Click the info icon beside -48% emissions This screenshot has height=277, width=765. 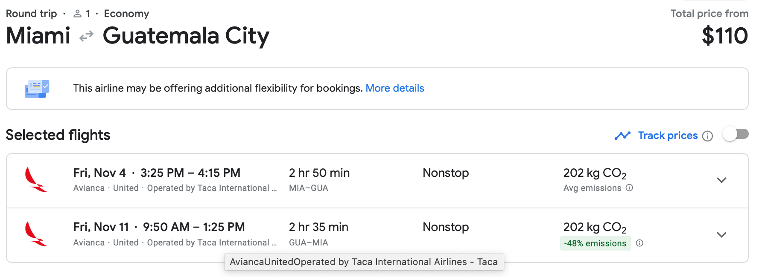click(639, 243)
